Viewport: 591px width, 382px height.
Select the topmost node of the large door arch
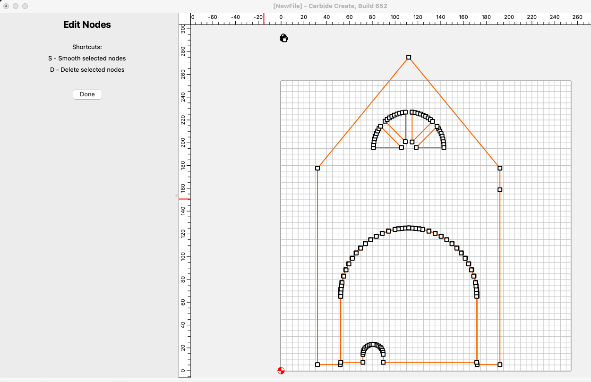tap(409, 228)
